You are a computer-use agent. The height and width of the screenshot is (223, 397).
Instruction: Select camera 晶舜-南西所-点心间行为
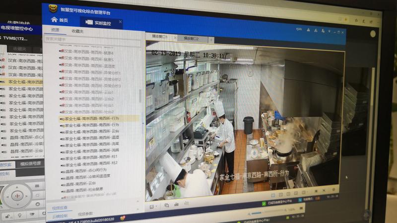click(x=86, y=170)
